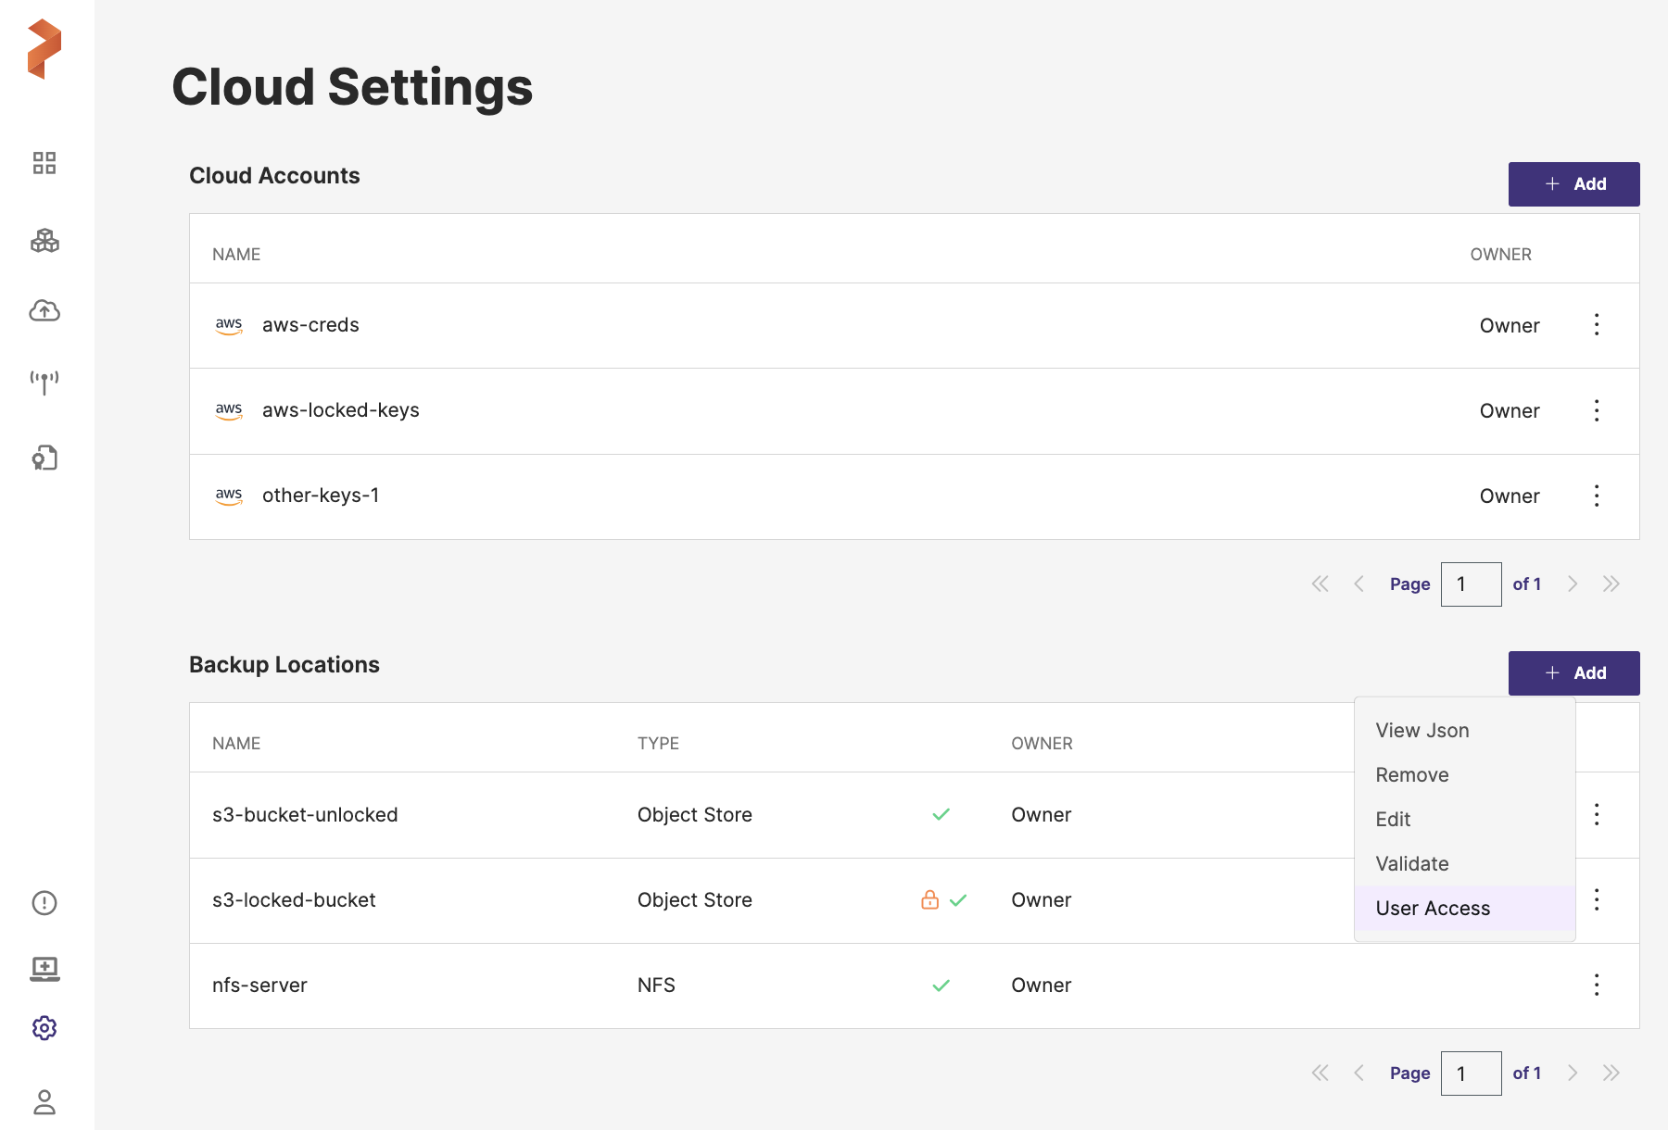
Task: Click the lock icon on s3-locked-bucket
Action: coord(929,900)
